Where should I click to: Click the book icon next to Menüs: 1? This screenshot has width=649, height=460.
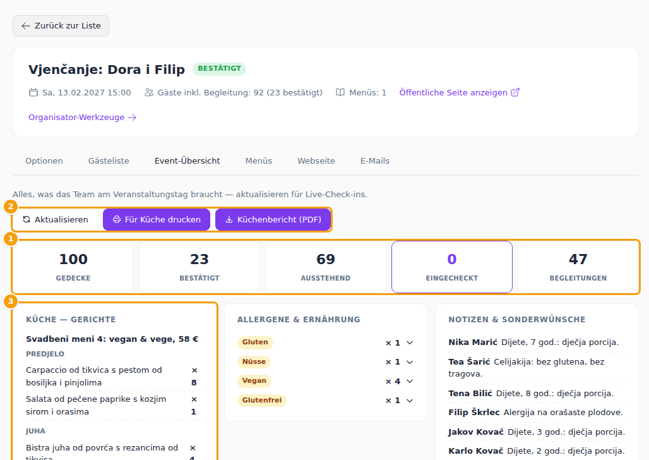point(340,92)
